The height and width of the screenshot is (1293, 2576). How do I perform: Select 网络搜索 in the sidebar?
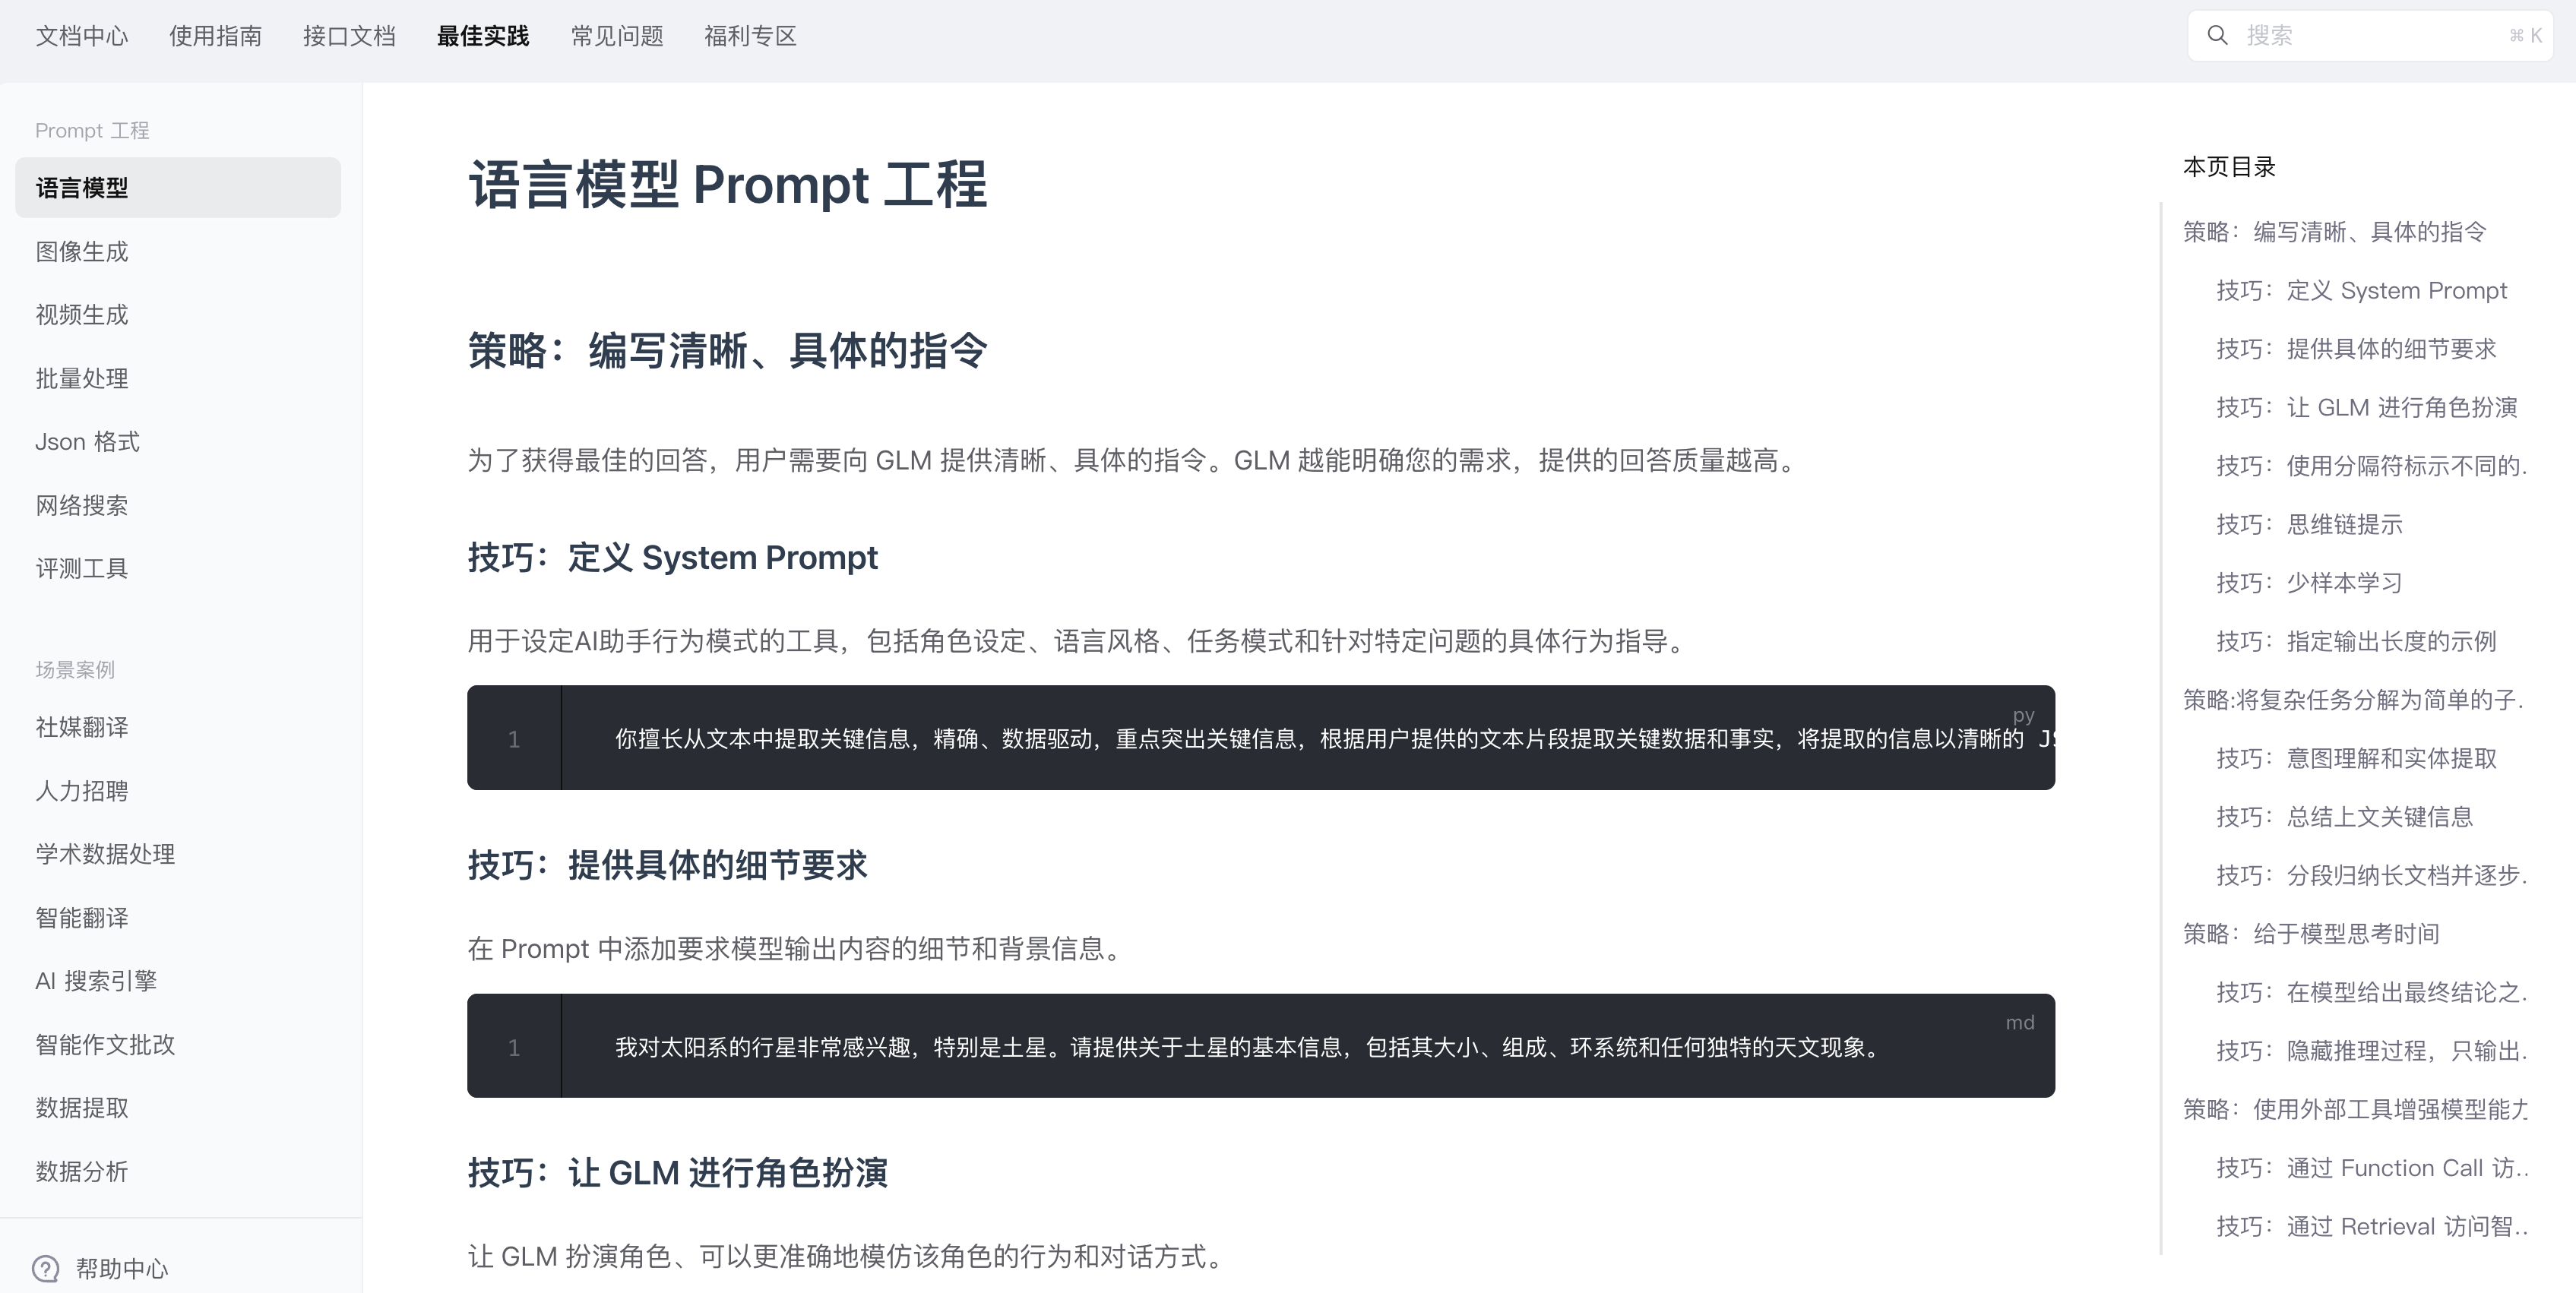tap(82, 506)
